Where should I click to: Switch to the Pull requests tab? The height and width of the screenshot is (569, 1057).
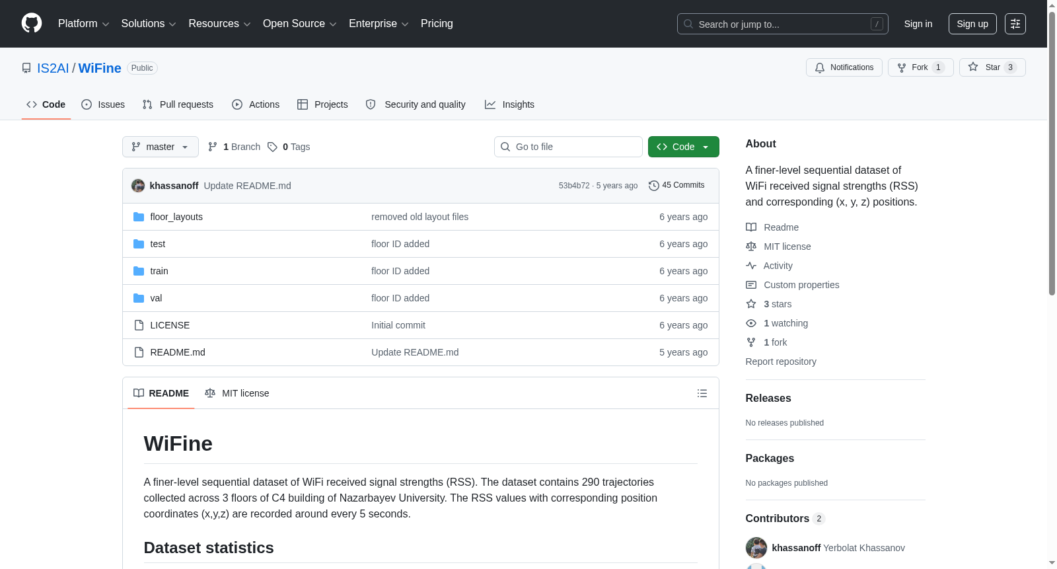click(x=178, y=104)
